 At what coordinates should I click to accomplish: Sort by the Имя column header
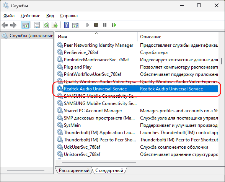(x=96, y=37)
